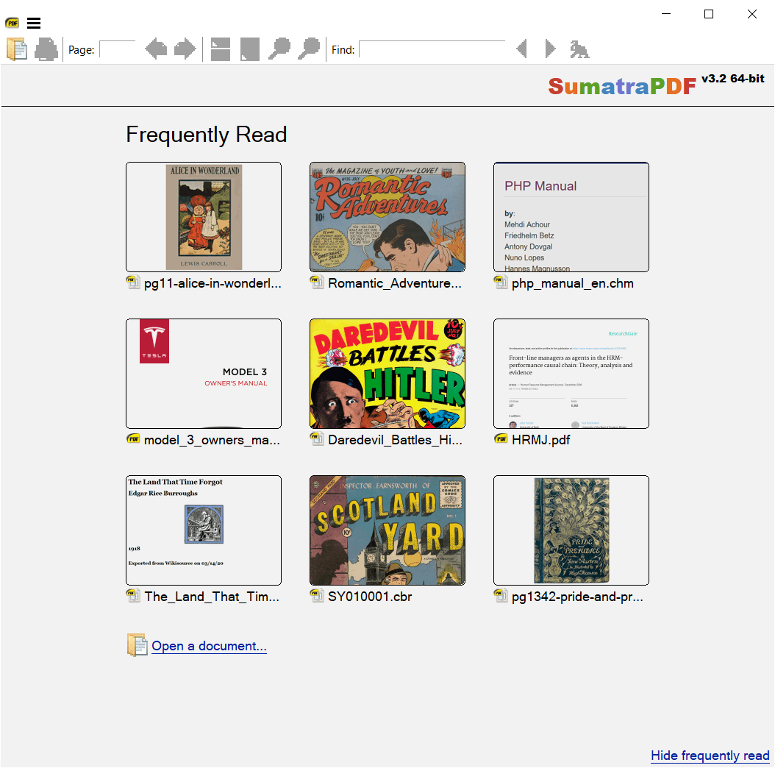The width and height of the screenshot is (775, 768).
Task: Click inside the Page number field
Action: [x=117, y=49]
